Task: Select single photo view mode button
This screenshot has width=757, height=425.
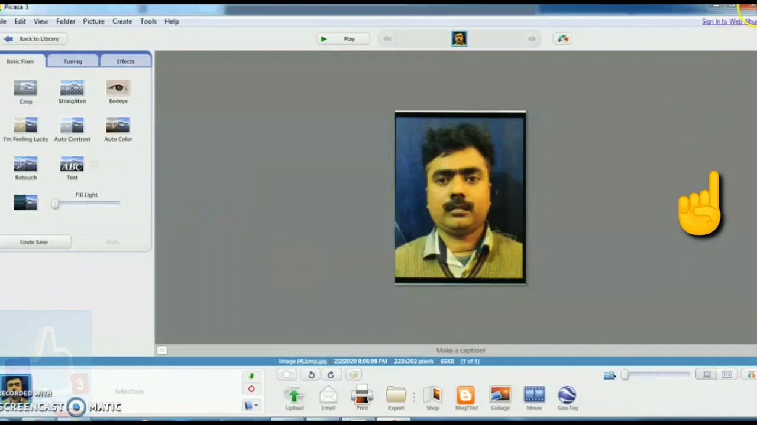Action: pyautogui.click(x=707, y=375)
